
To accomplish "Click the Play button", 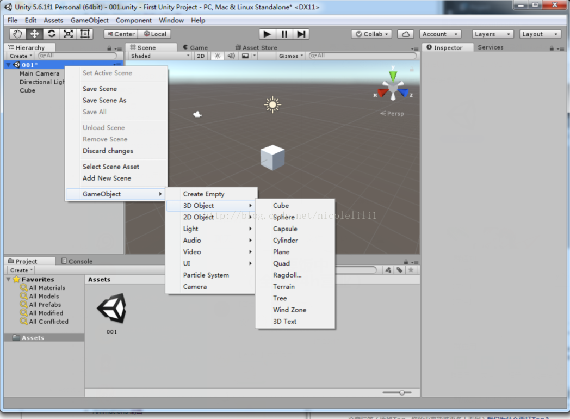I will point(267,34).
